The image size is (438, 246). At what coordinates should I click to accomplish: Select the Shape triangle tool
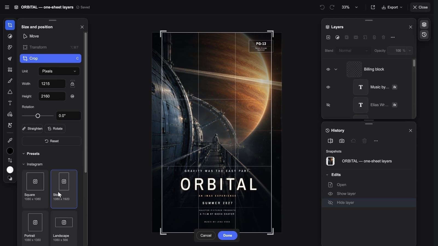[10, 92]
